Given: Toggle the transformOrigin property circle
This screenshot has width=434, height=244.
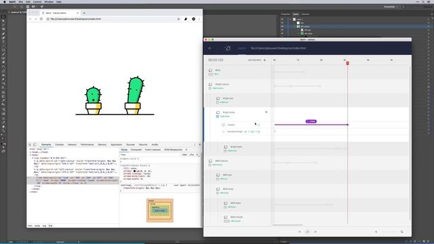Looking at the screenshot, I should click(223, 131).
